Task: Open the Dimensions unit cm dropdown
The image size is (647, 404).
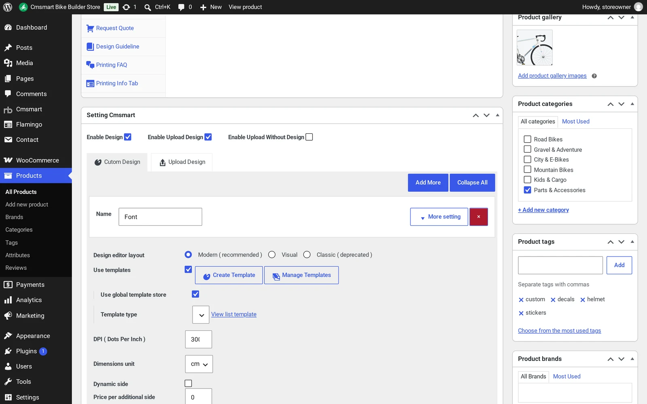Action: (x=199, y=364)
